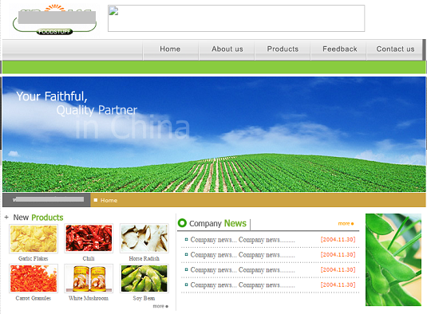The image size is (427, 314).
Task: Open the About us navigation tab
Action: pyautogui.click(x=227, y=49)
